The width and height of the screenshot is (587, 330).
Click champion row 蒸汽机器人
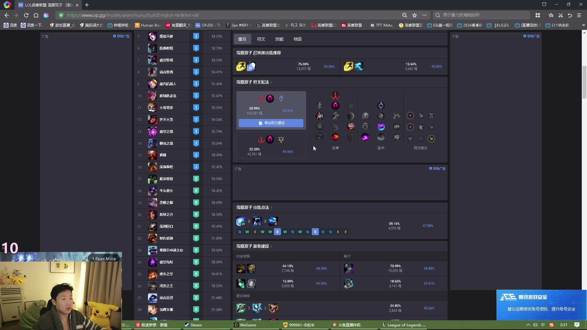point(182,84)
